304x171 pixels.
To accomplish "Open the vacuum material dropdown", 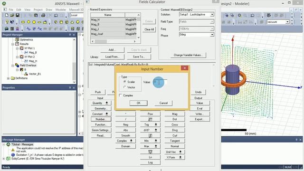I will (287, 22).
